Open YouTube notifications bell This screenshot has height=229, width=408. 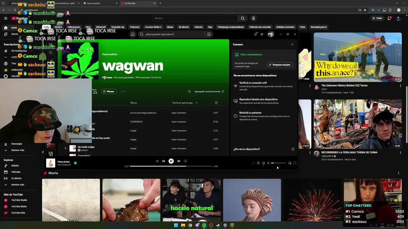(389, 18)
